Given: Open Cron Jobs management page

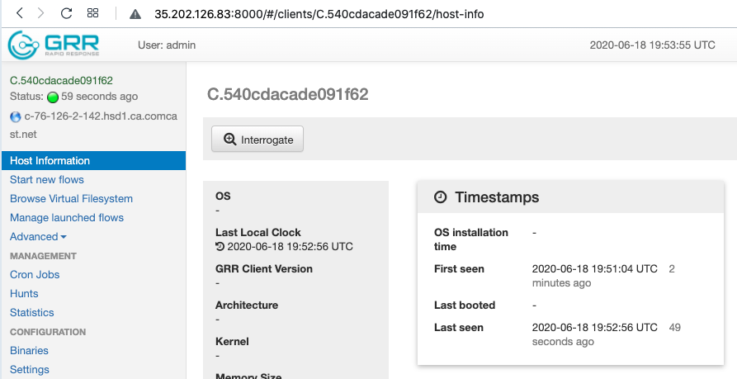Looking at the screenshot, I should (x=35, y=275).
